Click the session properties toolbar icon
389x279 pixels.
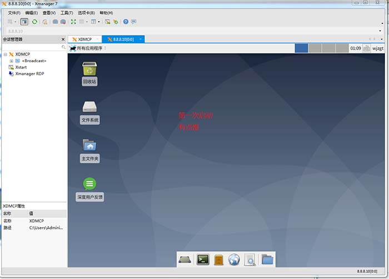pyautogui.click(x=44, y=22)
